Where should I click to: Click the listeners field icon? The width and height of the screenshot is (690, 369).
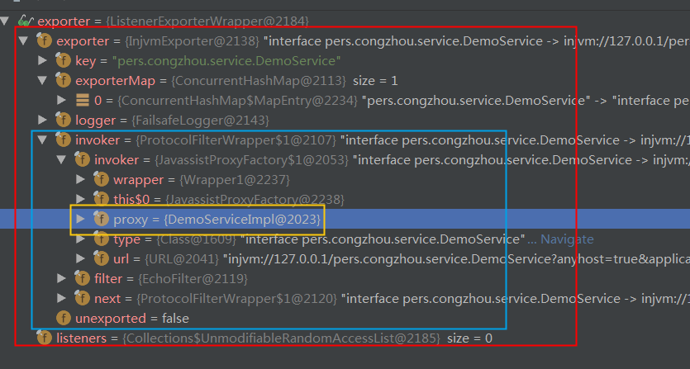[x=44, y=338]
